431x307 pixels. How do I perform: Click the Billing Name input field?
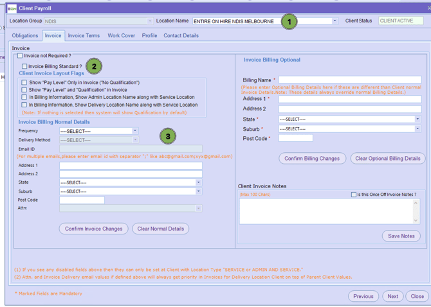349,80
